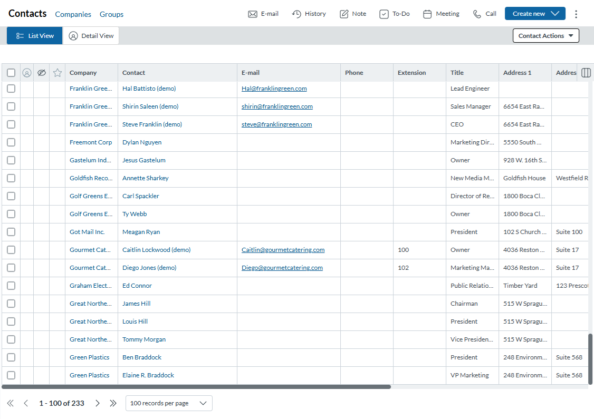Open the Caitlin@gourmetcatering.com link
594x419 pixels.
pyautogui.click(x=283, y=250)
